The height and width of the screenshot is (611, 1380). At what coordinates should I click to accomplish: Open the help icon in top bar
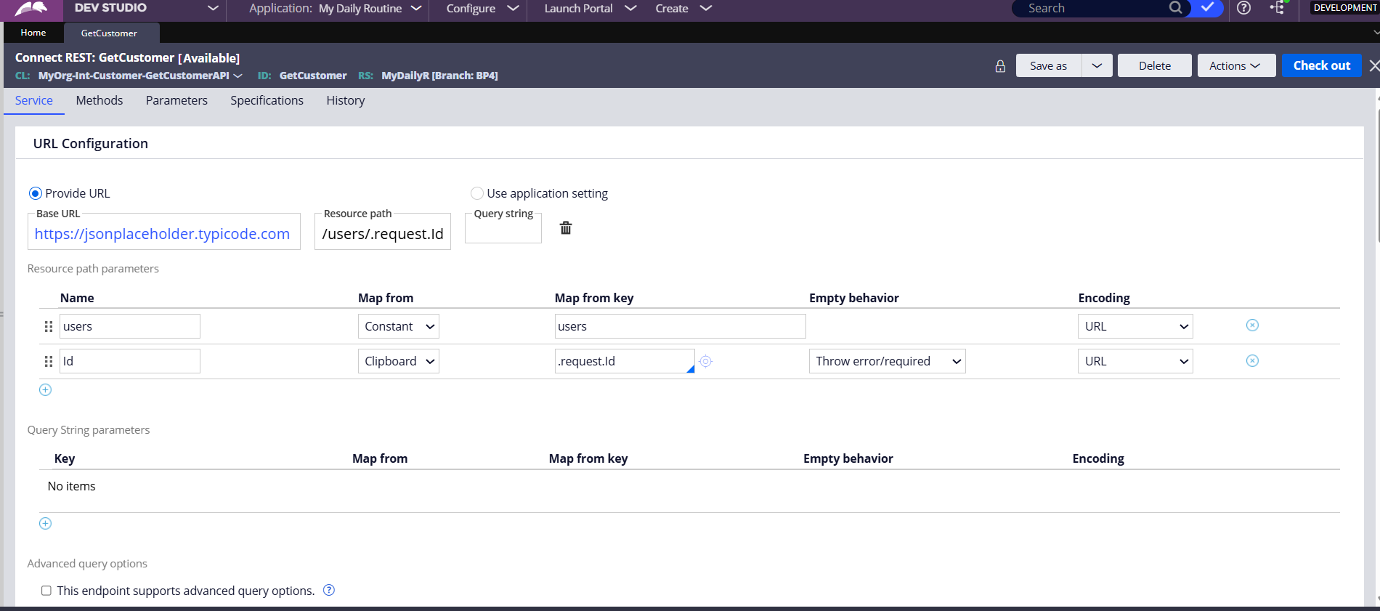(x=1243, y=8)
